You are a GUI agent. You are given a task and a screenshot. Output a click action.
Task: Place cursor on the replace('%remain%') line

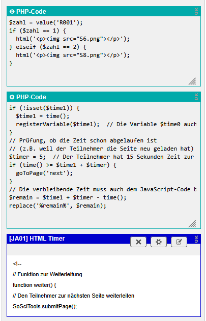point(57,206)
